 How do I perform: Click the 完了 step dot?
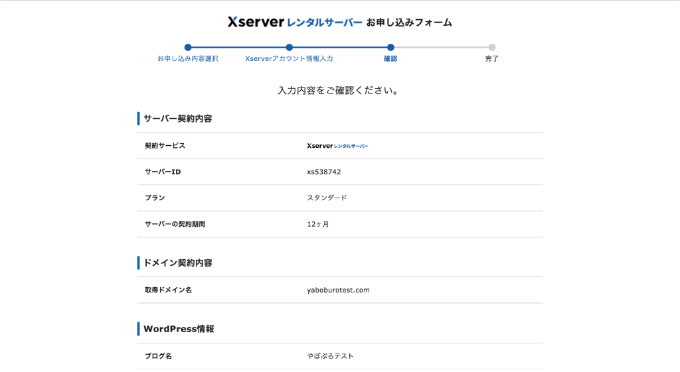(492, 47)
